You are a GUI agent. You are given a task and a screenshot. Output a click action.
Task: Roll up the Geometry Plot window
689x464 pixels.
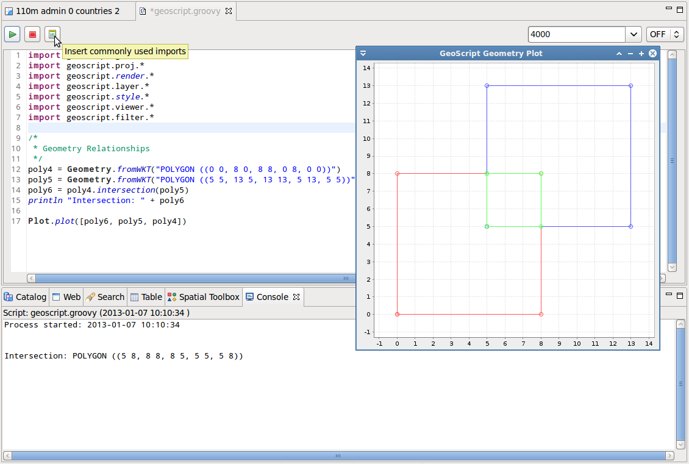click(619, 54)
